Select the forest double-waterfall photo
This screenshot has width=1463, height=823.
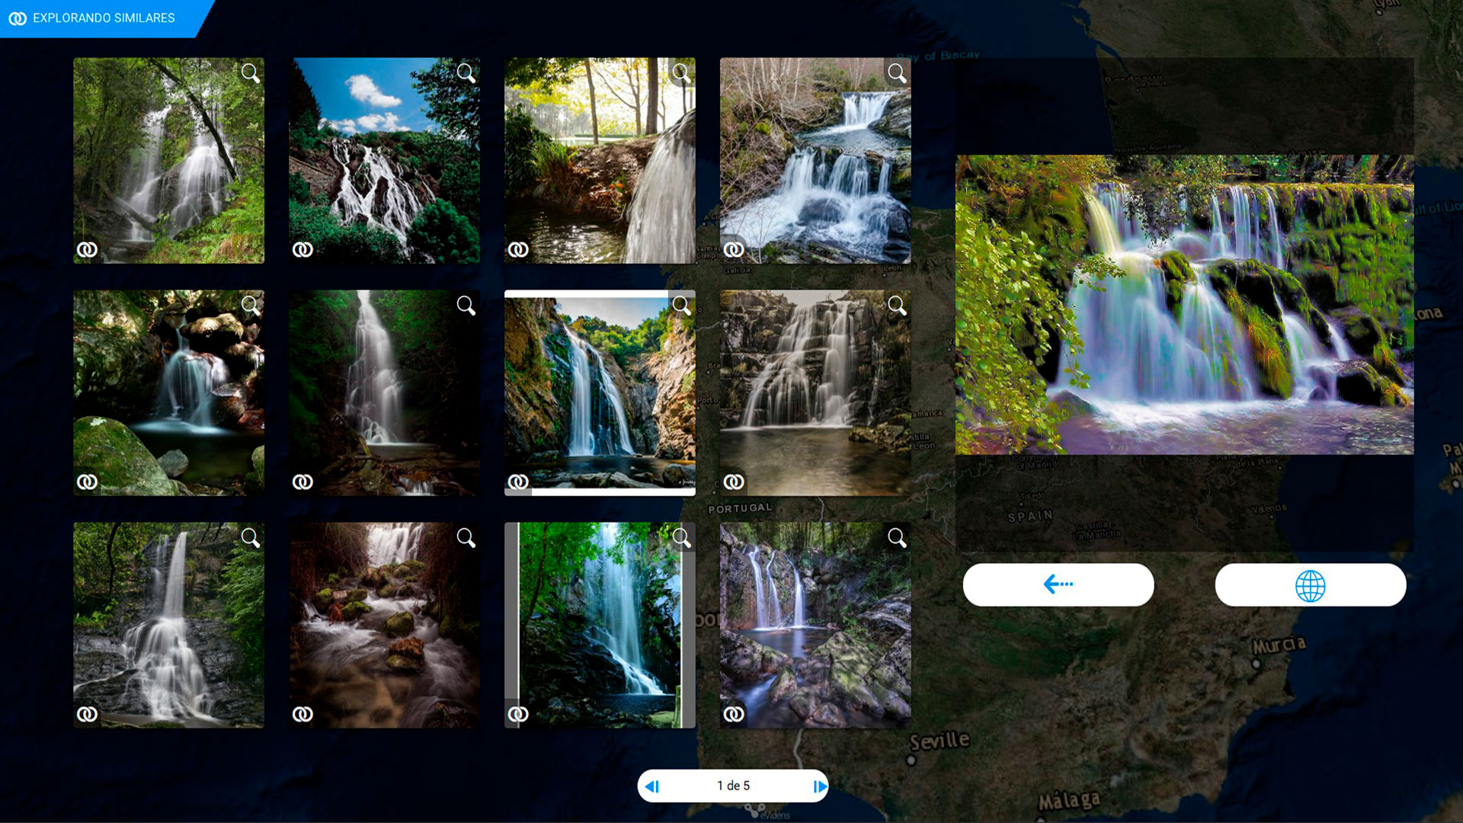pos(168,161)
